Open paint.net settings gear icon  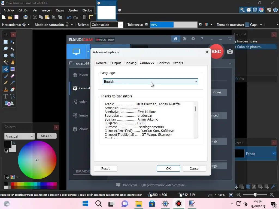pyautogui.click(x=269, y=10)
